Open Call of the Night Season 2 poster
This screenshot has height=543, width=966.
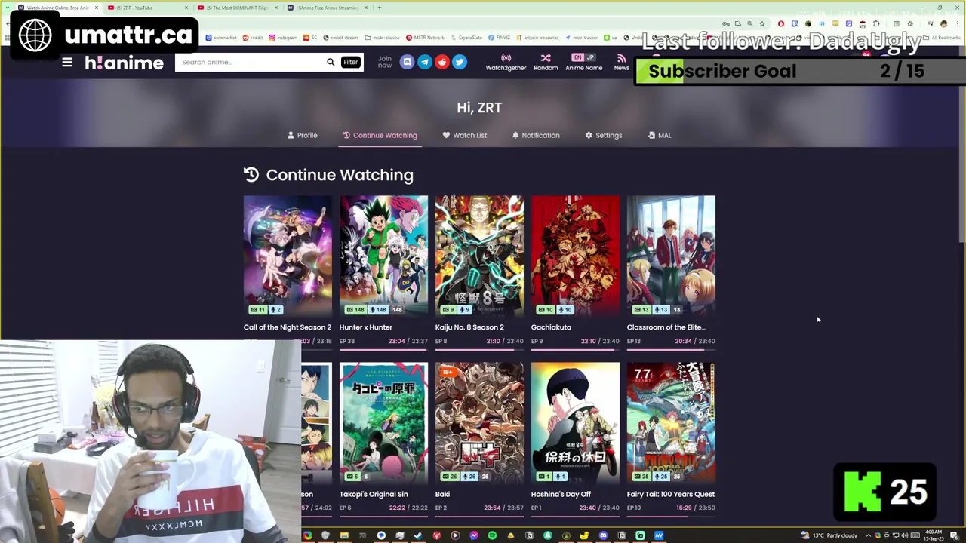(288, 256)
